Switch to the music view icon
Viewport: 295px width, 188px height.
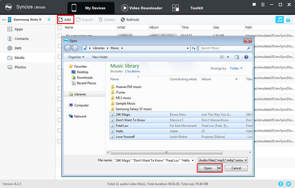(x=280, y=19)
